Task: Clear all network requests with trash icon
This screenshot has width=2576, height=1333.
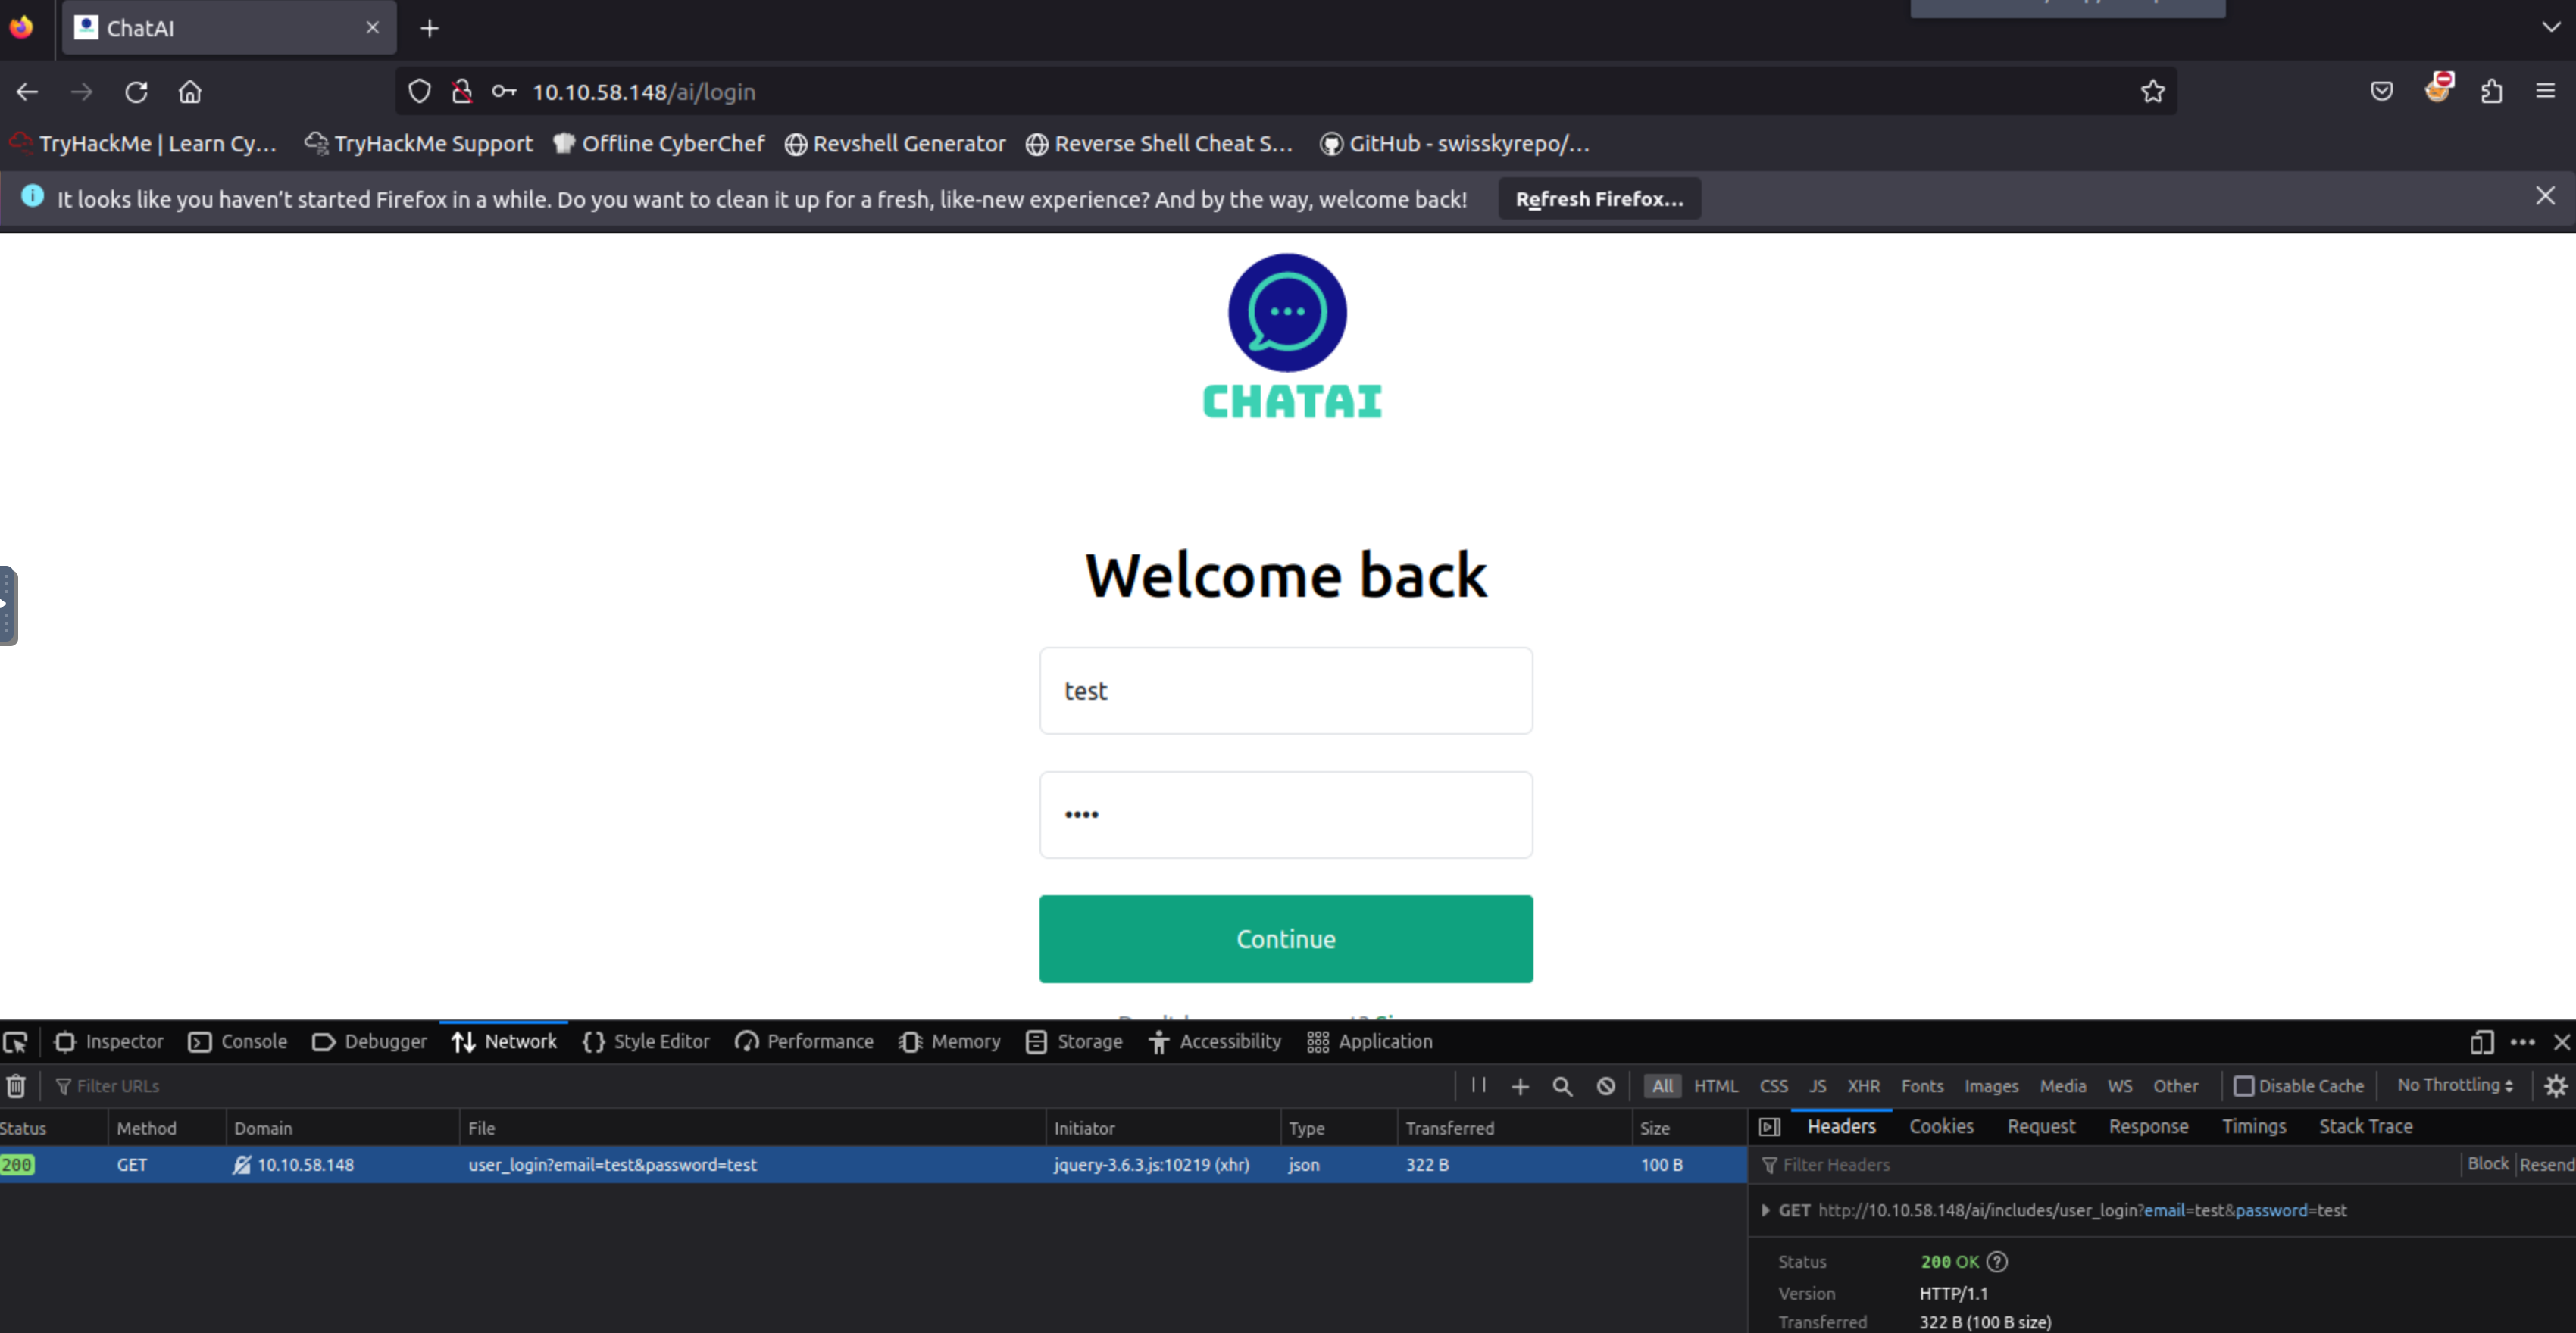Action: point(16,1086)
